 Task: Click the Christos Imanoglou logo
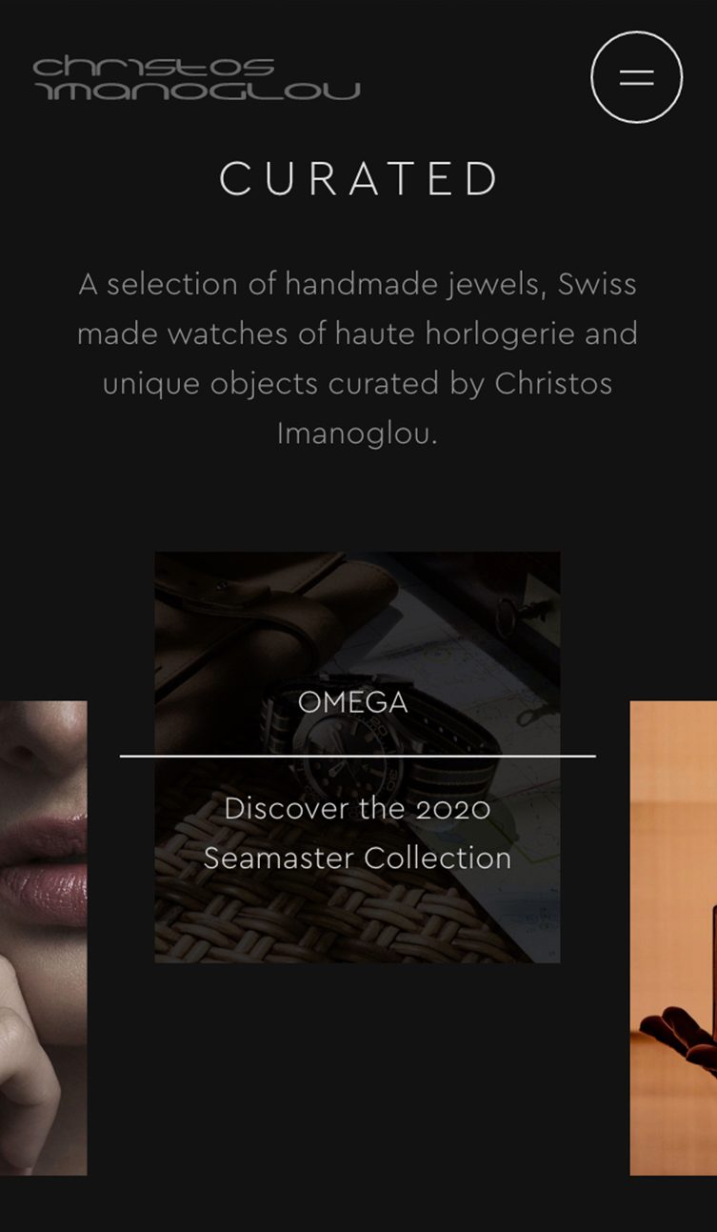coord(197,78)
